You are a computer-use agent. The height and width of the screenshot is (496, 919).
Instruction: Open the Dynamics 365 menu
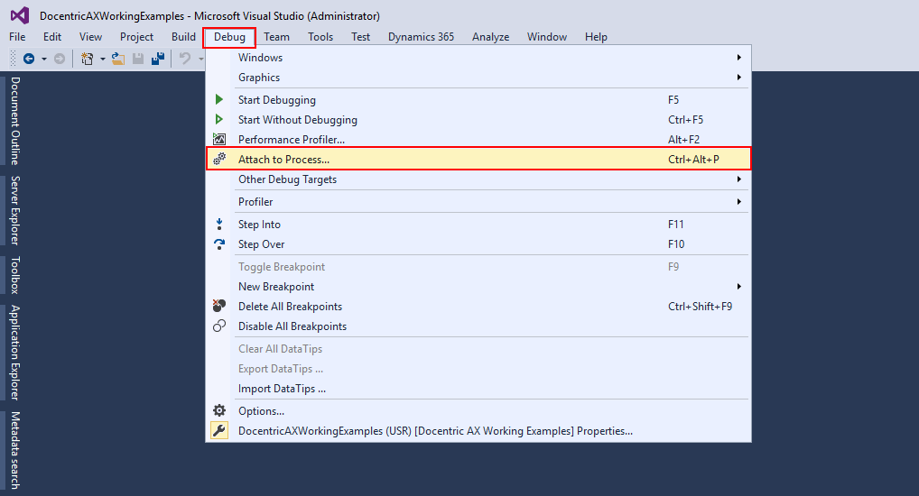421,37
